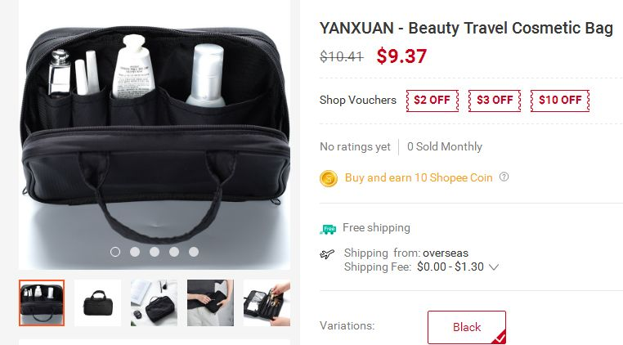Select the fourth carousel dot indicator
This screenshot has width=623, height=345.
coord(174,252)
